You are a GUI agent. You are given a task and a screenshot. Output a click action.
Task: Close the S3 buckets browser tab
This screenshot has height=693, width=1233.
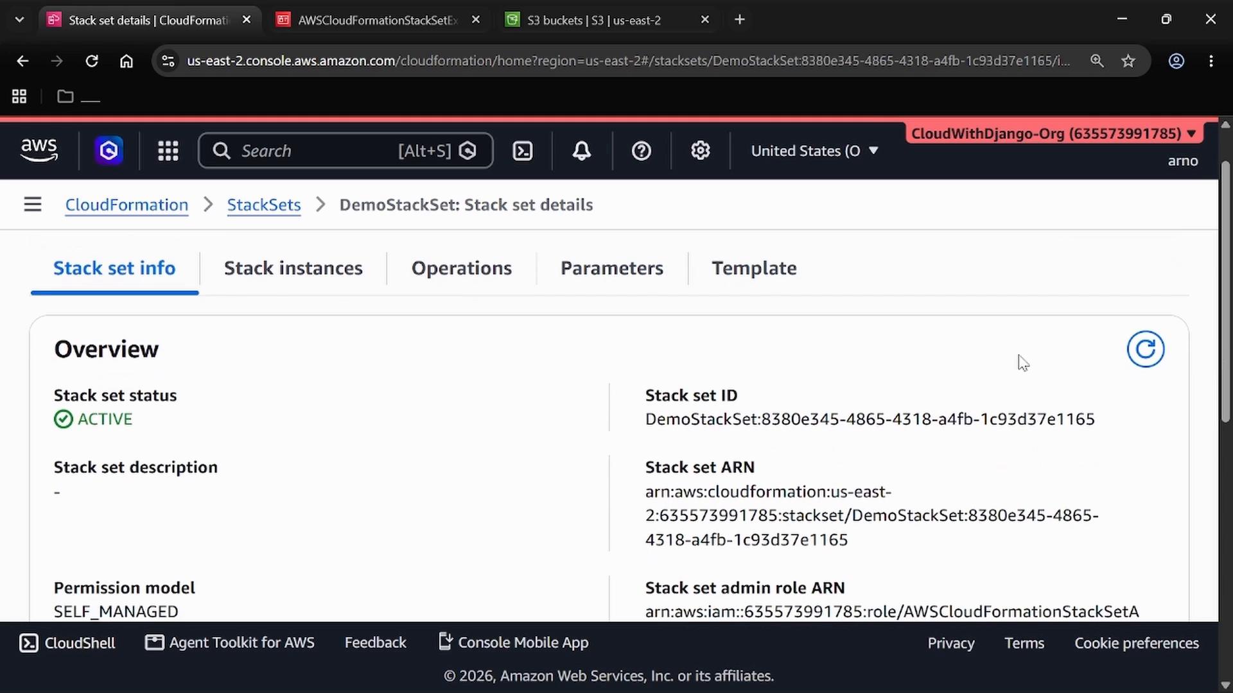(705, 20)
